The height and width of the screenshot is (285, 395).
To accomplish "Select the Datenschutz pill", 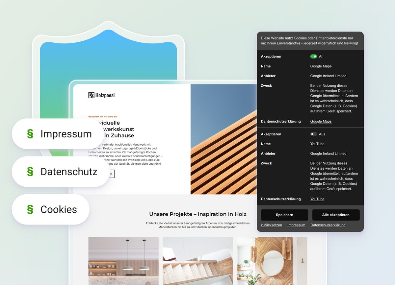I will pos(60,172).
